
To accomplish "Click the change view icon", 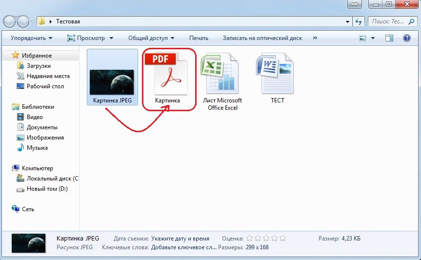I will [x=362, y=38].
